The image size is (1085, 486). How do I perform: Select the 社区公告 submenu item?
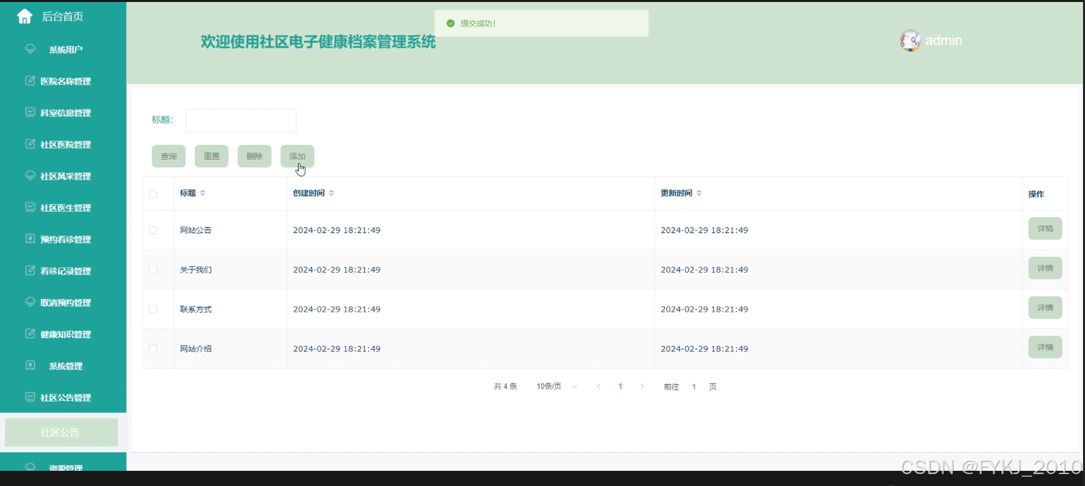tap(61, 433)
